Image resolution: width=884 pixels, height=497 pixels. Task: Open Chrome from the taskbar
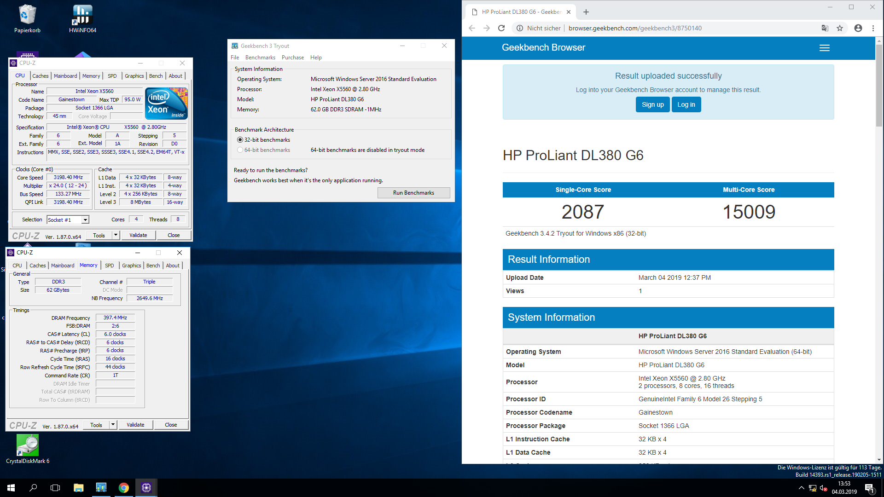click(123, 488)
